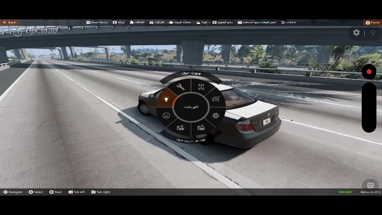This screenshot has height=215, width=382.
Task: Click the folder with down arrow icon
Action: click(x=201, y=128)
